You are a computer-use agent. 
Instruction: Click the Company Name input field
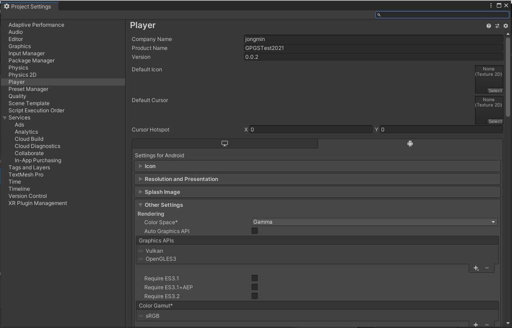(373, 39)
